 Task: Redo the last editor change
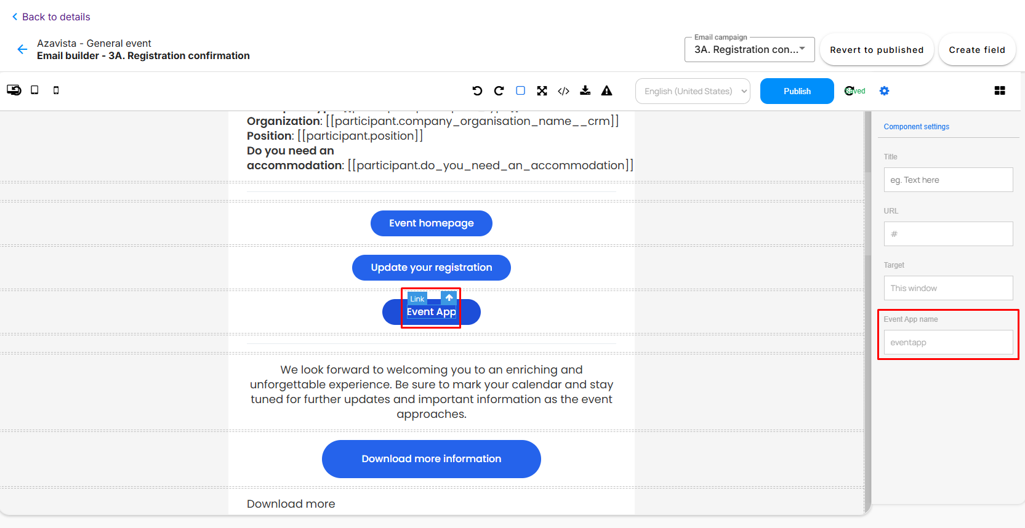pyautogui.click(x=499, y=91)
